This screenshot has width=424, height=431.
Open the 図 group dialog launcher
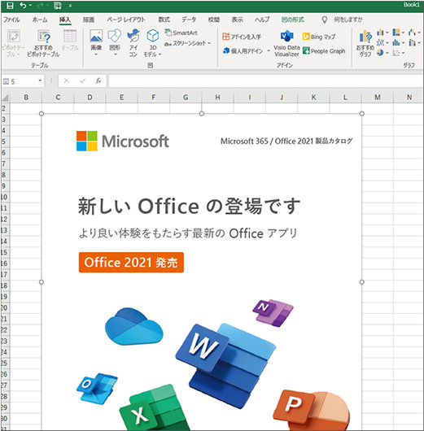pyautogui.click(x=151, y=65)
